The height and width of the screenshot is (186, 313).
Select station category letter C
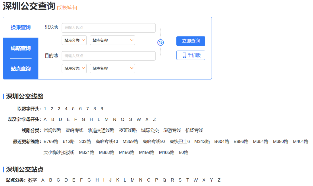click(x=58, y=180)
